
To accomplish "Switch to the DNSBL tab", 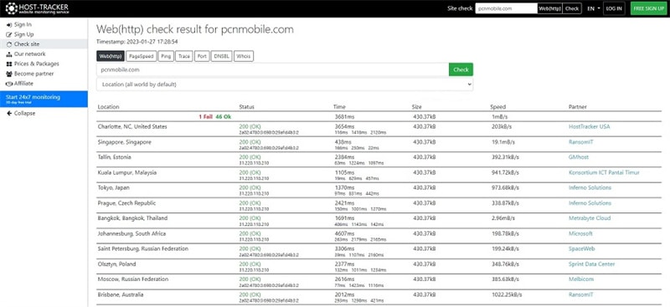I will pos(222,56).
